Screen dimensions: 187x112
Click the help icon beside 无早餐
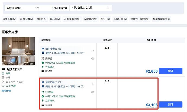(x=93, y=59)
